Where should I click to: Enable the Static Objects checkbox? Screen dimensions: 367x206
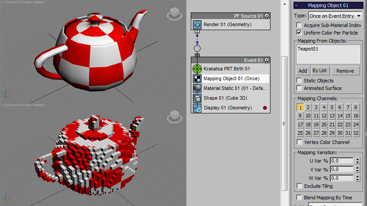click(x=299, y=81)
